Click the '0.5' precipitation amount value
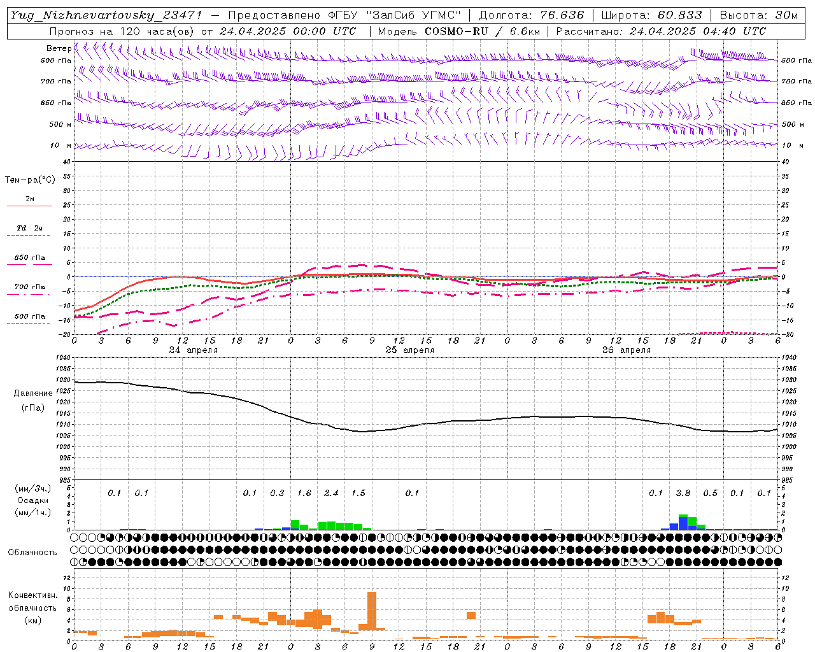The width and height of the screenshot is (815, 652). [x=710, y=493]
